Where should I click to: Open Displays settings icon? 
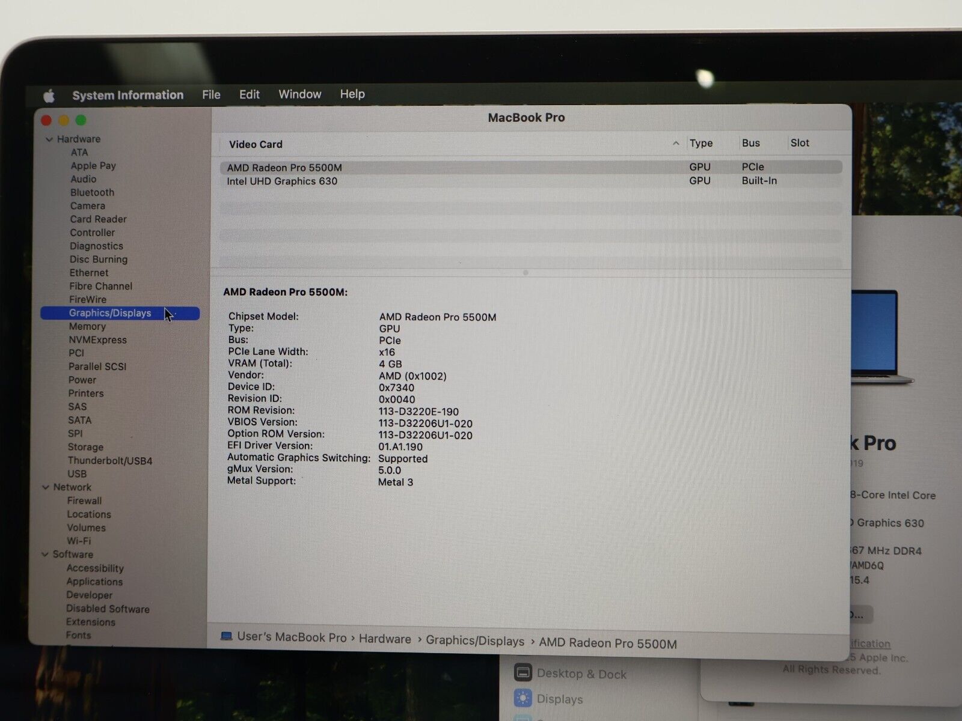pos(522,698)
